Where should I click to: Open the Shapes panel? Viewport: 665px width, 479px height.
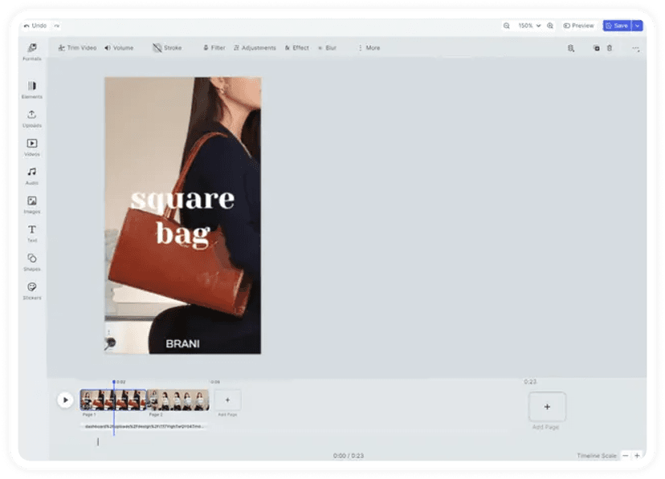tap(31, 262)
